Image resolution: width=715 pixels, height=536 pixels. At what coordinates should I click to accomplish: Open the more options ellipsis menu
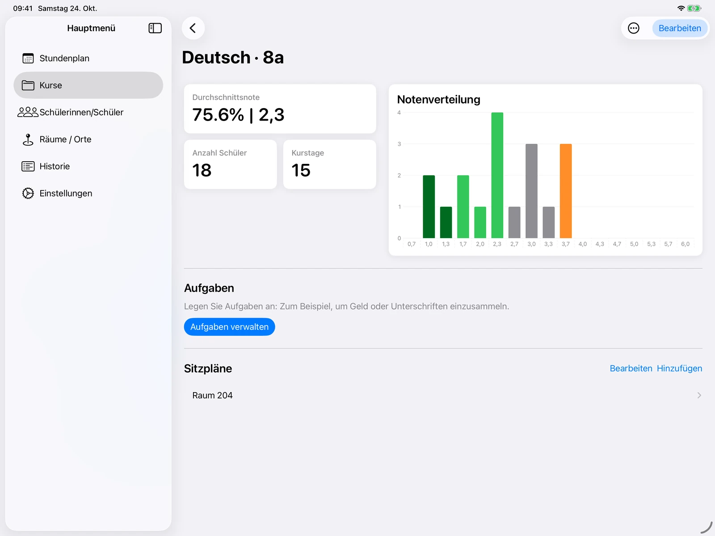click(x=633, y=28)
